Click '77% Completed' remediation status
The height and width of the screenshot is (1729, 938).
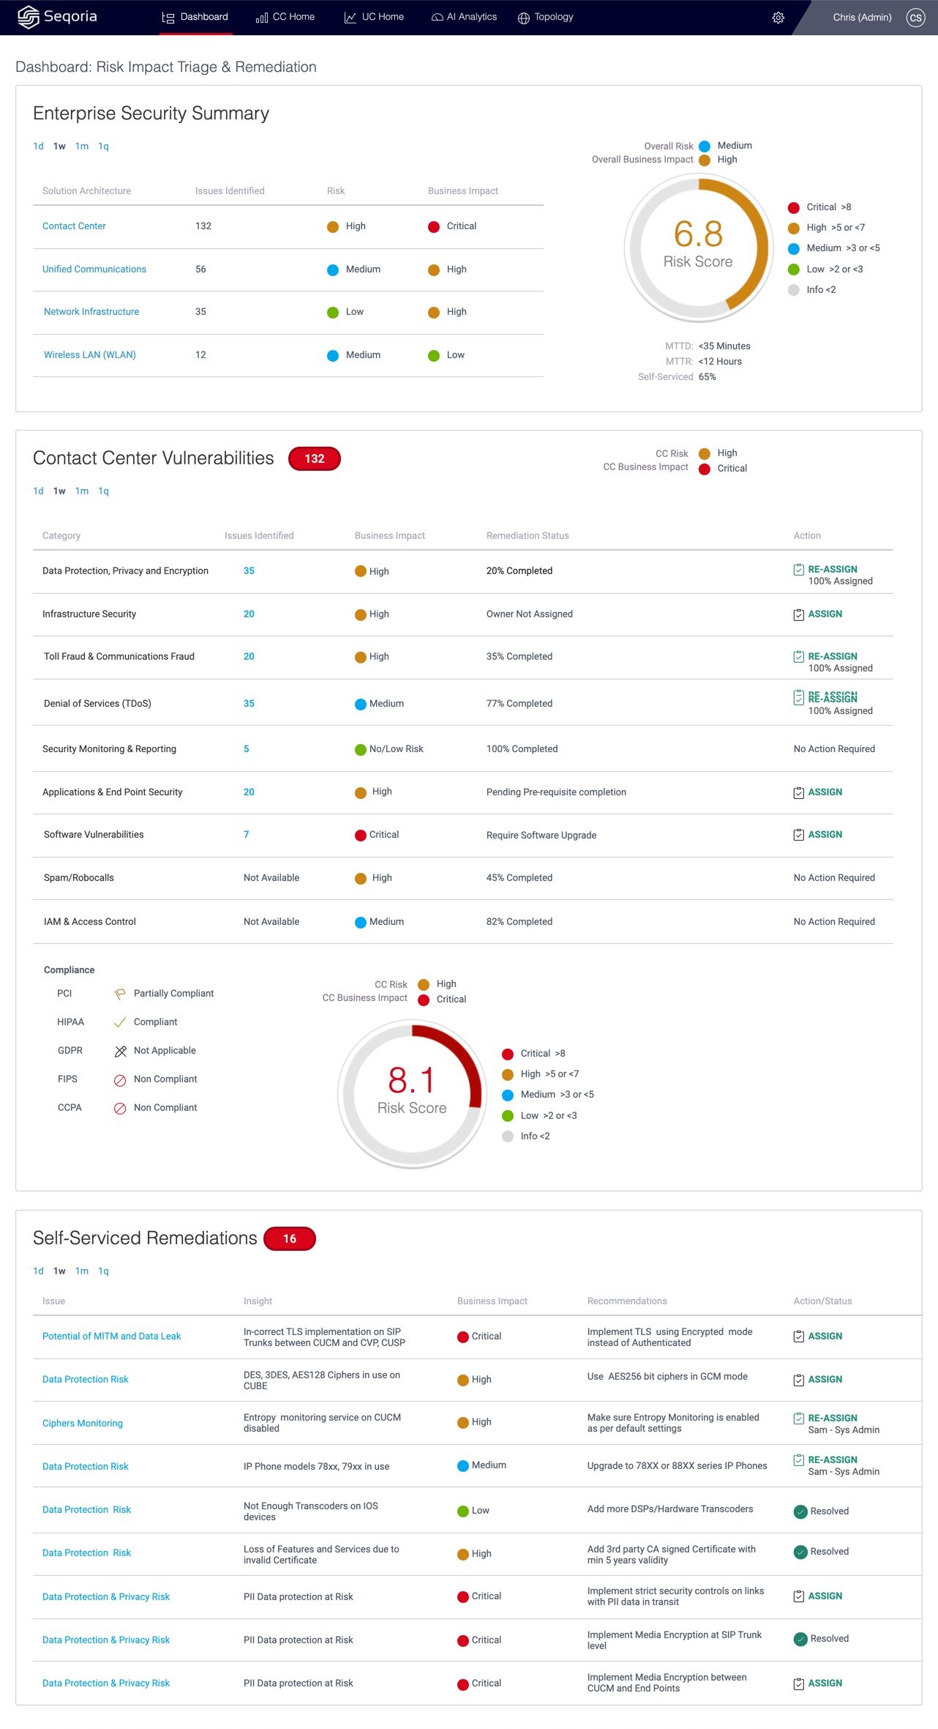point(519,704)
